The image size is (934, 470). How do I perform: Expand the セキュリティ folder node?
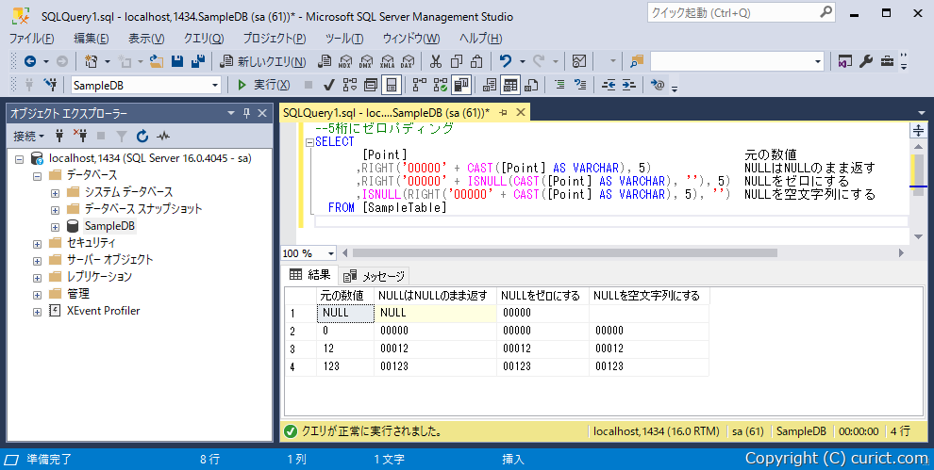pyautogui.click(x=37, y=244)
